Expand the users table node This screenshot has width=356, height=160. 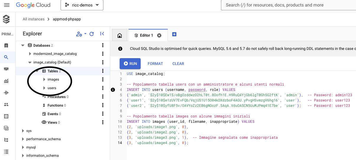(44, 88)
